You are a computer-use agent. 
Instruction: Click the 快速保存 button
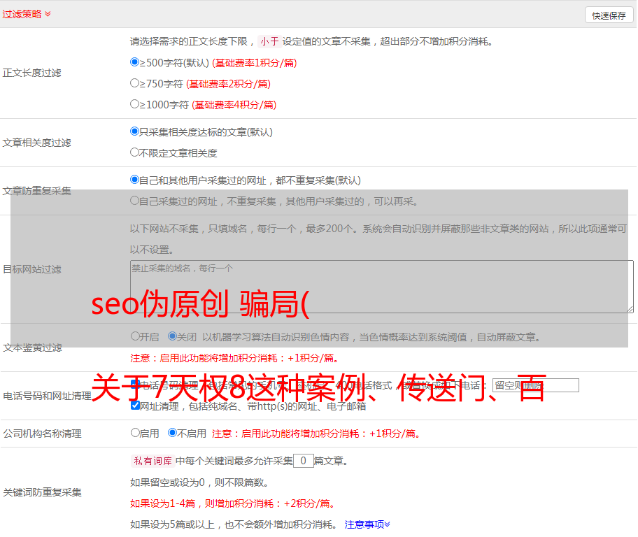tap(609, 15)
